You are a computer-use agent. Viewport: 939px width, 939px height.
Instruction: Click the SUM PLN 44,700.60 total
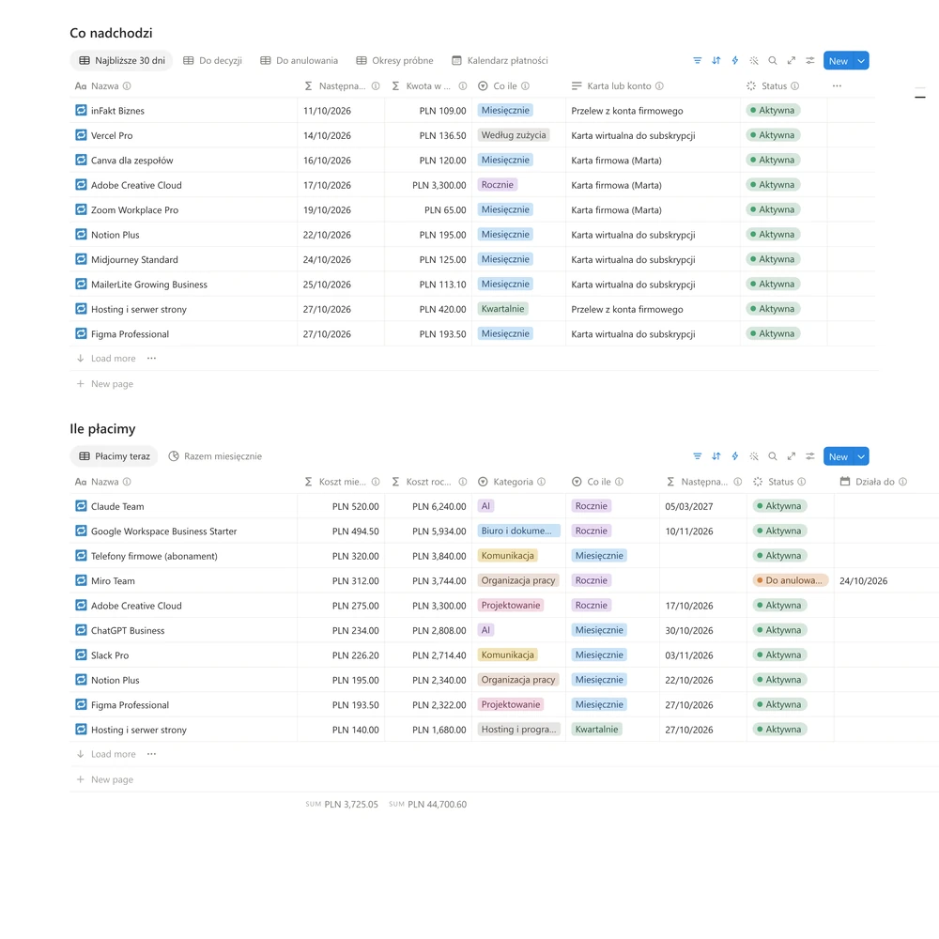[427, 805]
